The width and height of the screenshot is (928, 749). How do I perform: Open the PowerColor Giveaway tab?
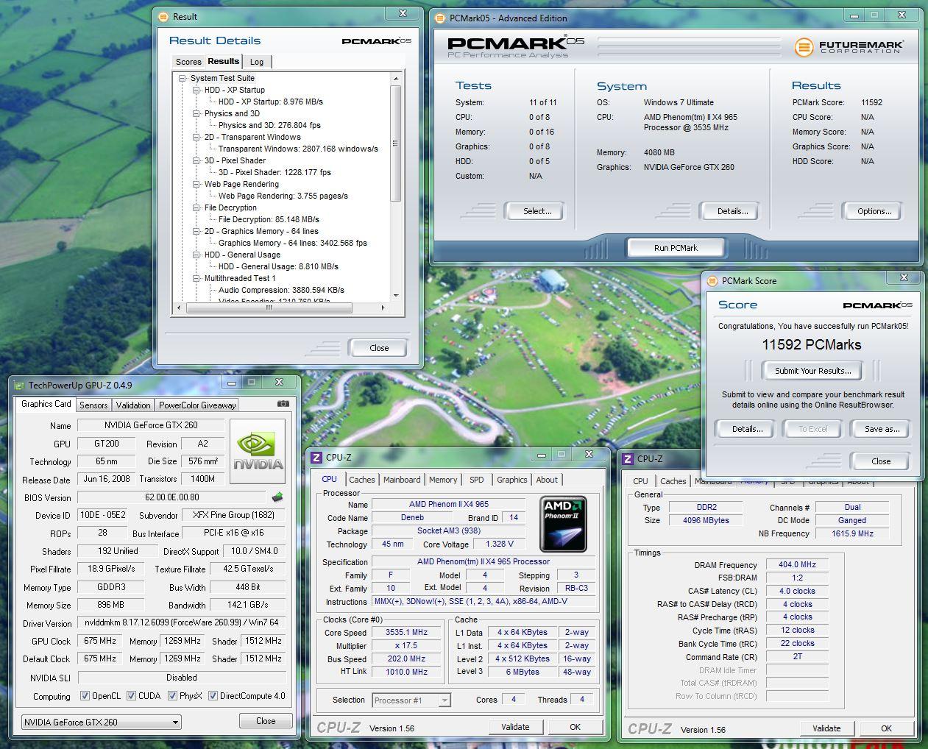[197, 405]
